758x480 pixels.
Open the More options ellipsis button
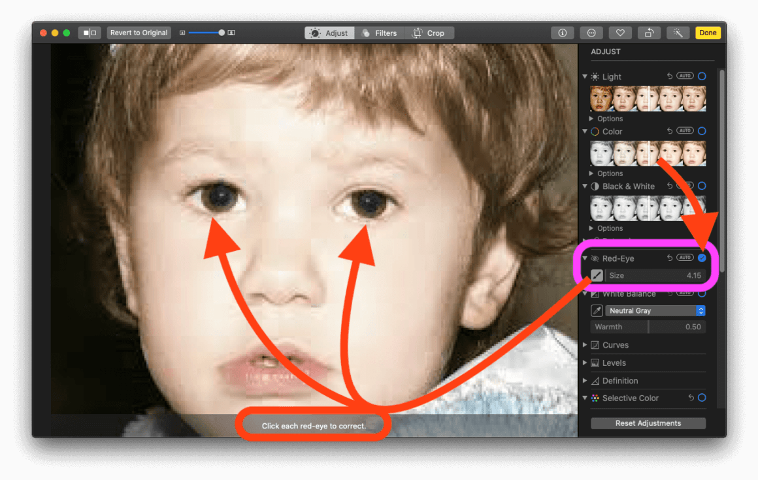pos(591,33)
